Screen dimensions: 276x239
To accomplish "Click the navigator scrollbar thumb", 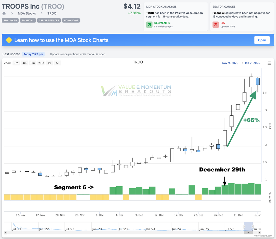I will [248, 233].
